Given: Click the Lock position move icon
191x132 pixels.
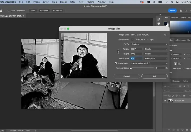Looking at the screenshot, I should pos(177,96).
